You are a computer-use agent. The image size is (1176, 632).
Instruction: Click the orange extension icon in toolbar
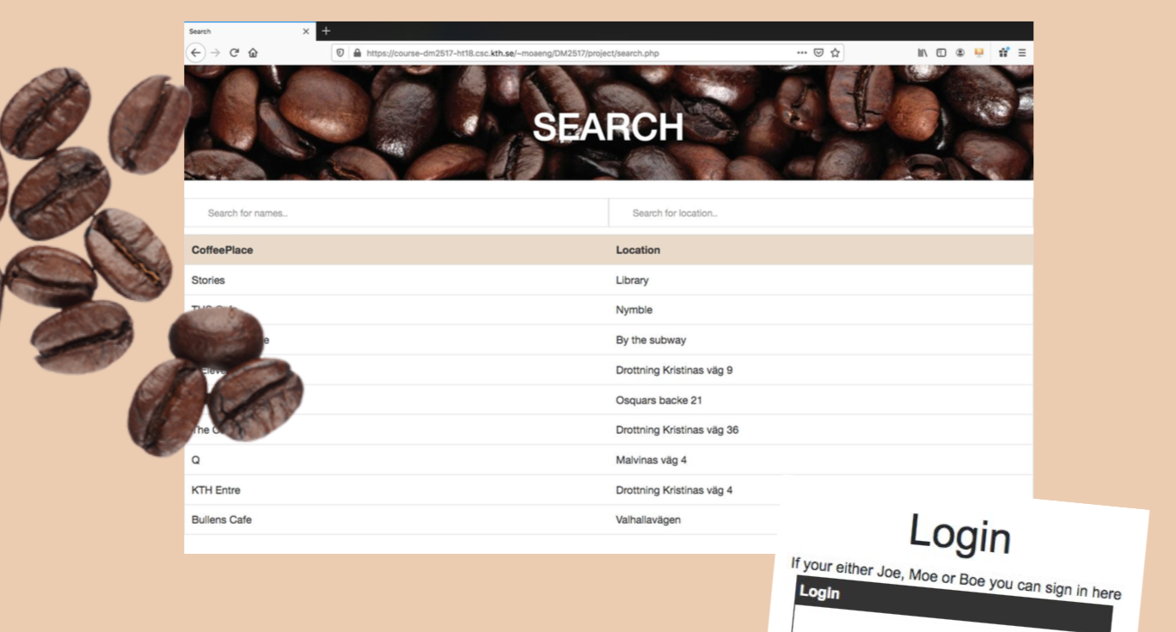click(978, 52)
